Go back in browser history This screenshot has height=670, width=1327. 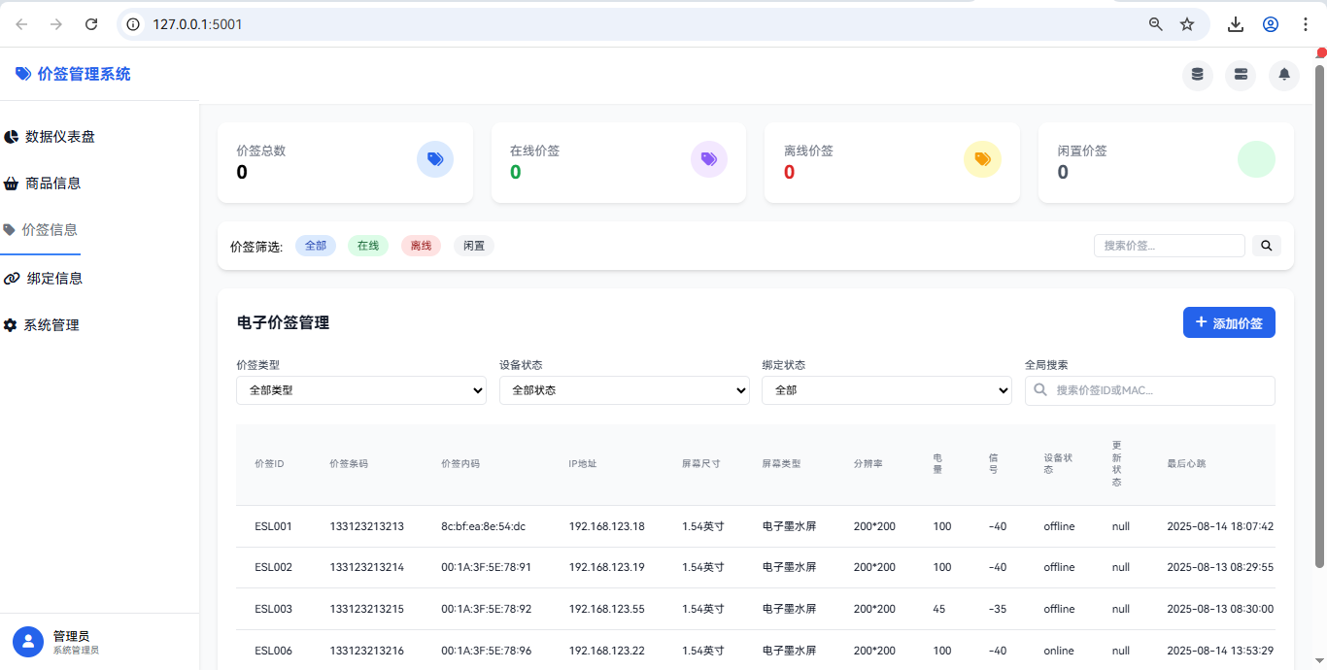21,24
